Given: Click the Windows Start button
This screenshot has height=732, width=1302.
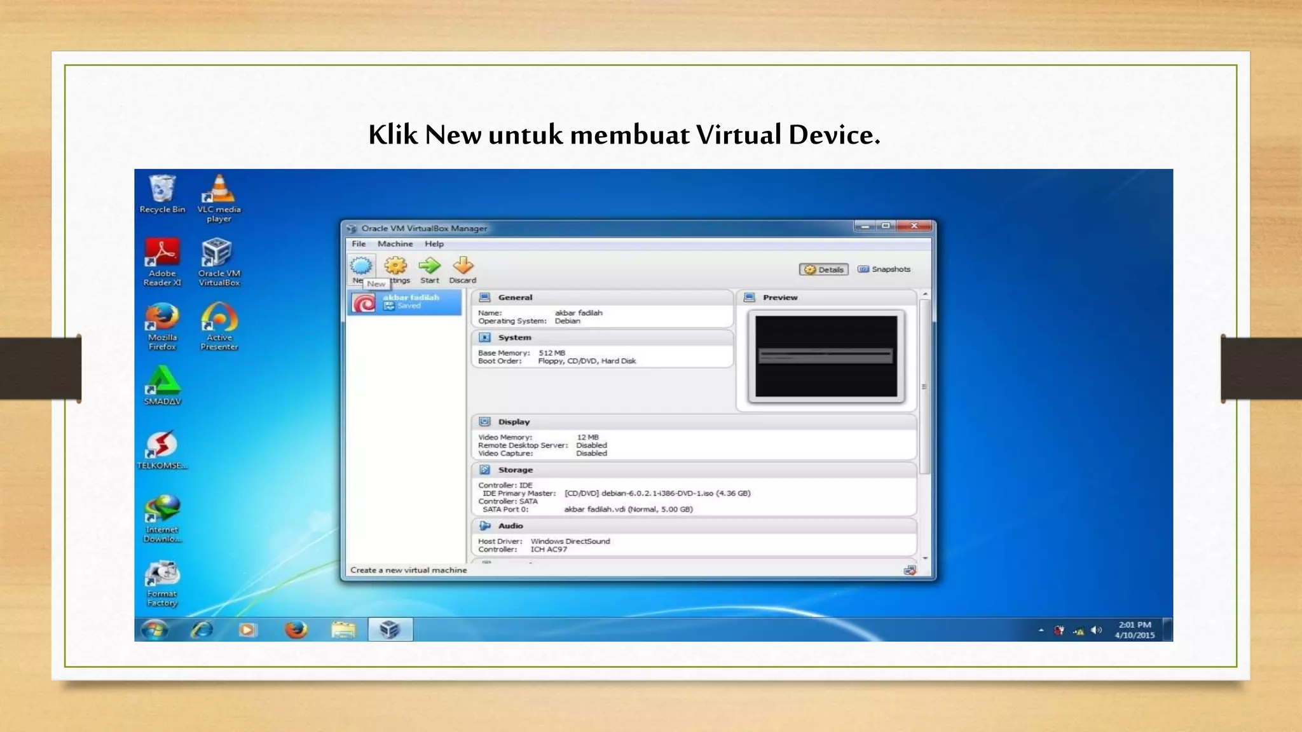Looking at the screenshot, I should (x=154, y=630).
